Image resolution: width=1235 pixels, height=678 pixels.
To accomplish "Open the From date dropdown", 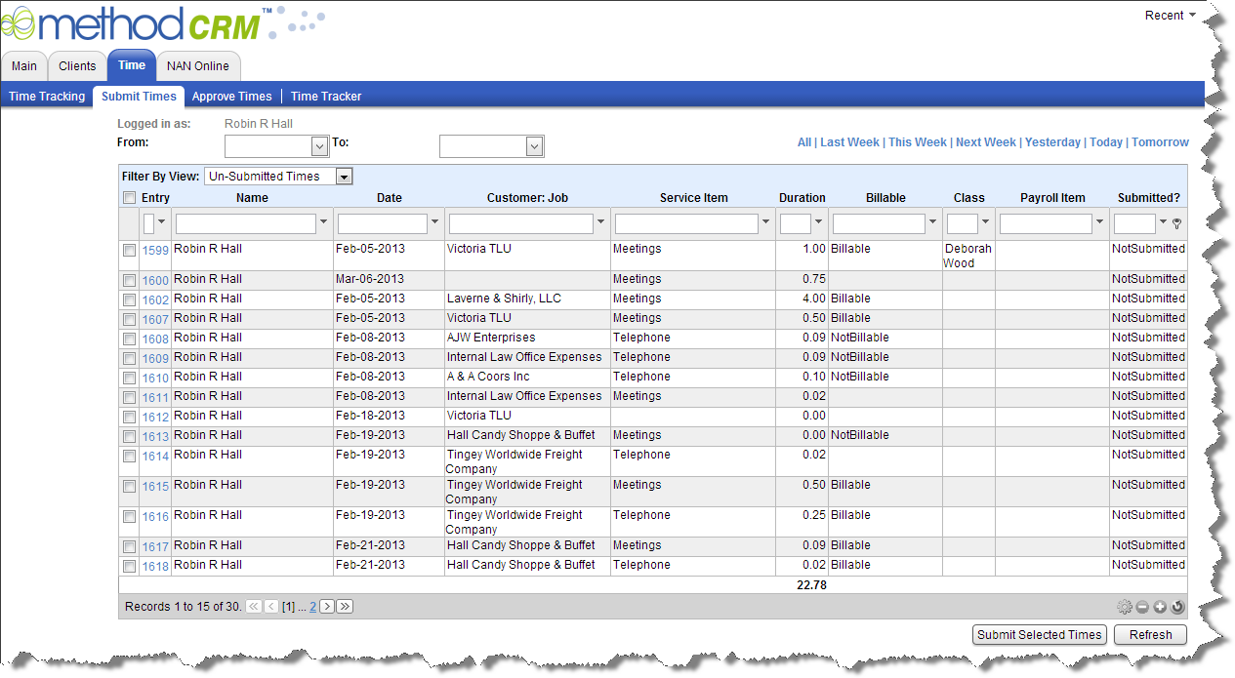I will click(319, 146).
